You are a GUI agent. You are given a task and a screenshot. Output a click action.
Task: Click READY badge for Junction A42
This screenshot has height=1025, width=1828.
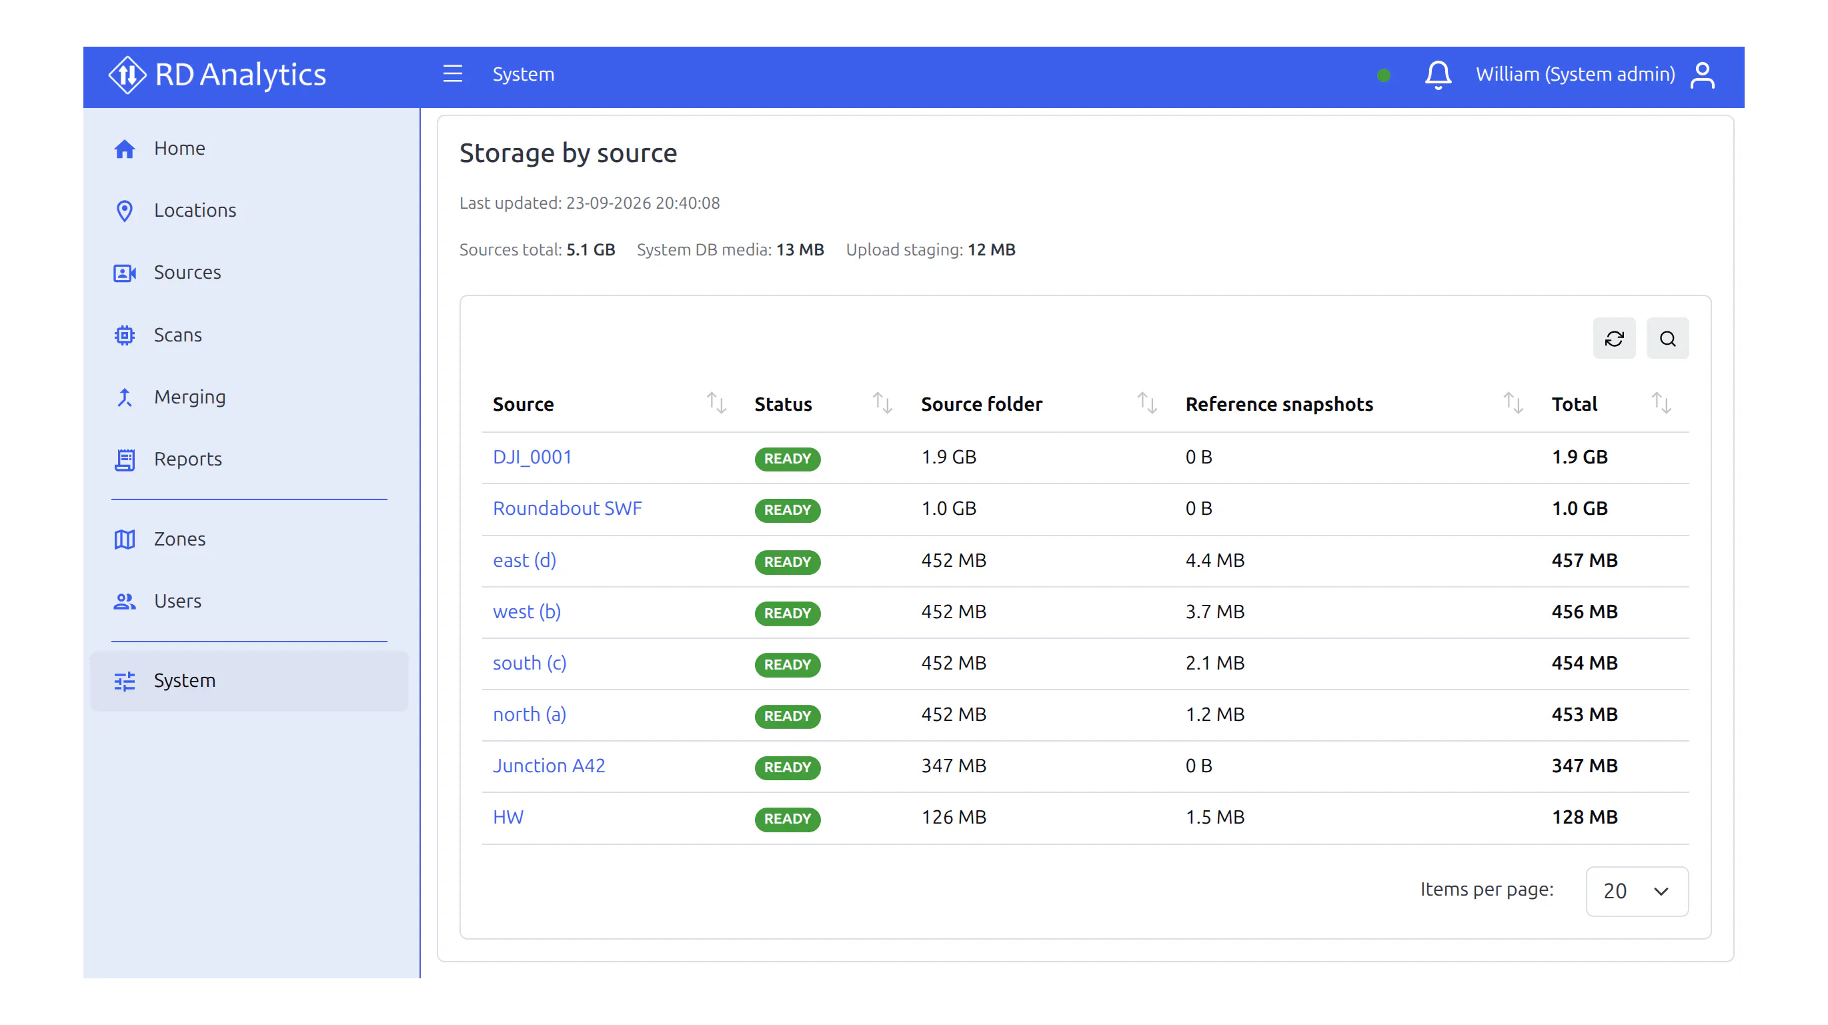[787, 768]
